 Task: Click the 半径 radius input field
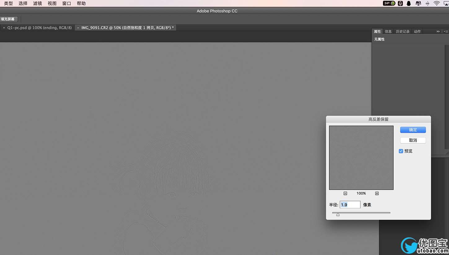coord(350,205)
